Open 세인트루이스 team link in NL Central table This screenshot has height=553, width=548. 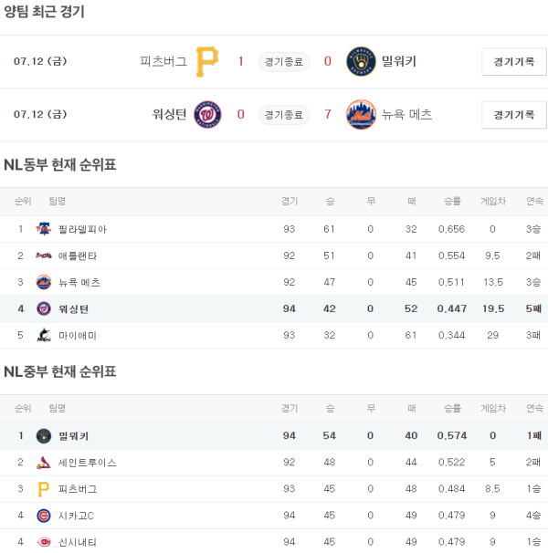point(87,463)
